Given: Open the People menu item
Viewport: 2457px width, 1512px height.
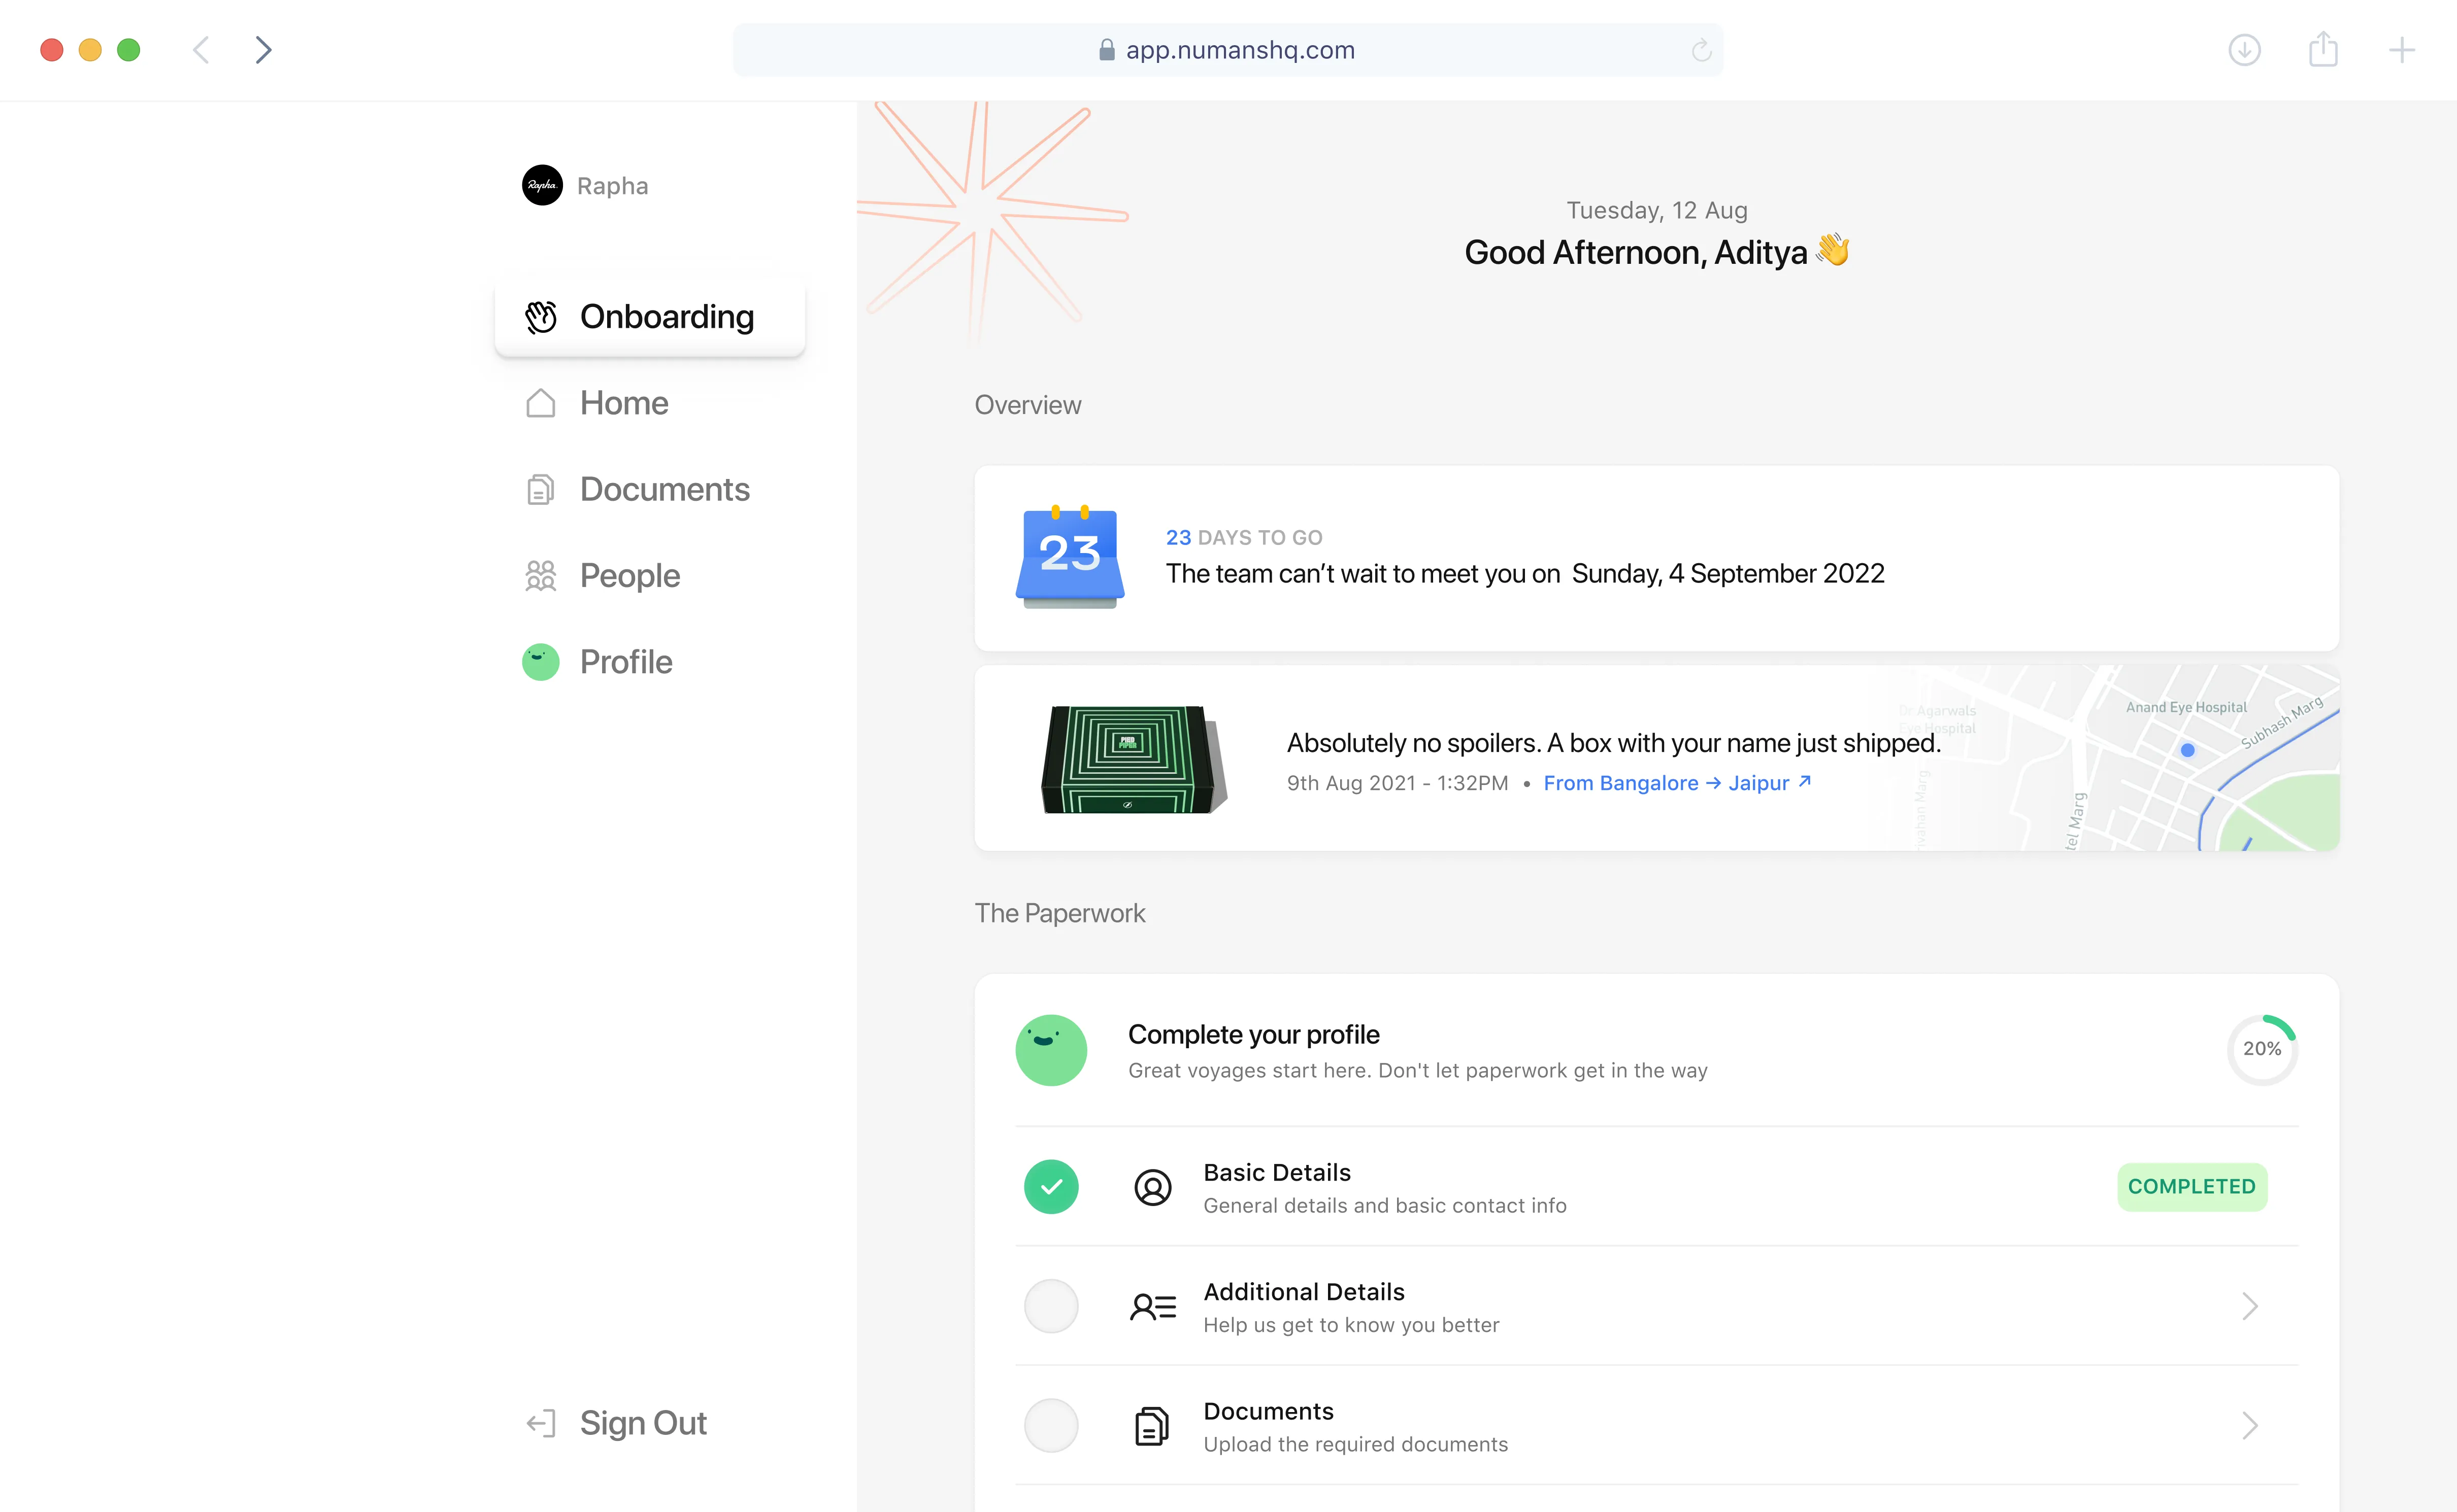Looking at the screenshot, I should coord(629,576).
